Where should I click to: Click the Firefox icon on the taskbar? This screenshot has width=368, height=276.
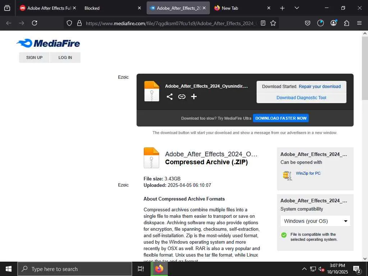pos(159,269)
